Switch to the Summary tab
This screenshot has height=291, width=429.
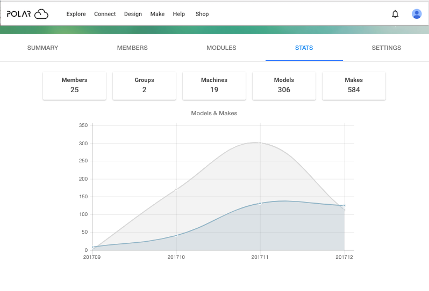[x=42, y=48]
